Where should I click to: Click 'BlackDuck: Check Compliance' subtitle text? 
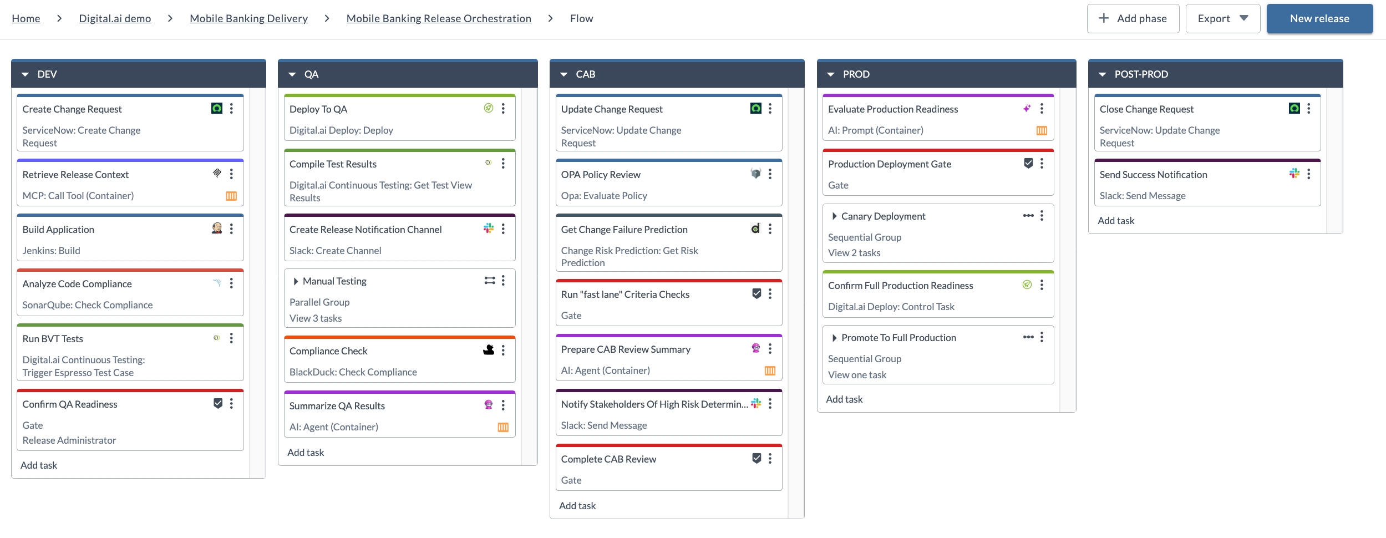[x=353, y=372]
